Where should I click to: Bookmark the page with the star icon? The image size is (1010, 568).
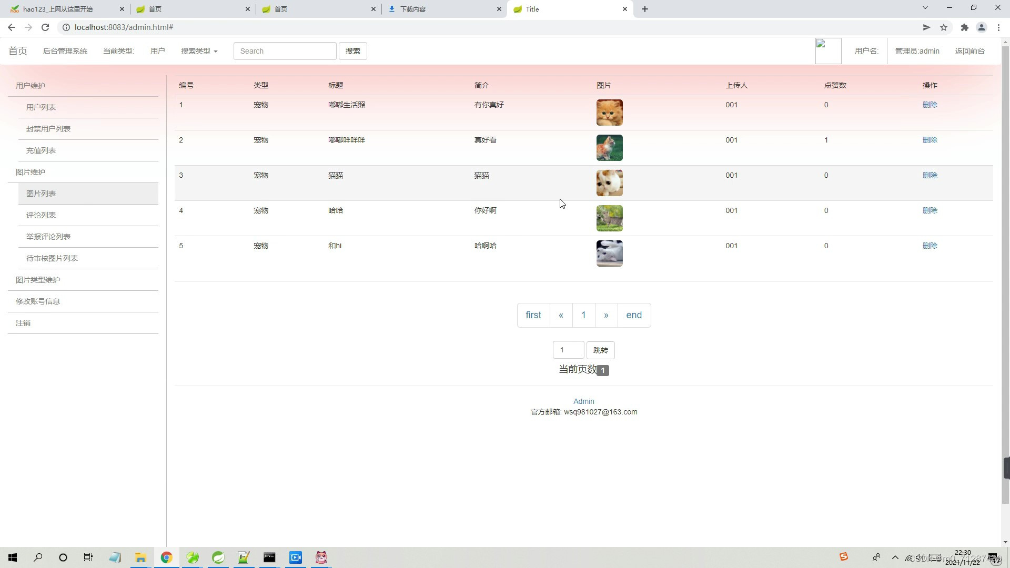point(944,27)
